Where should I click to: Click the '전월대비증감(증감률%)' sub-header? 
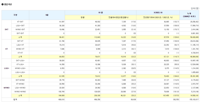[x=118, y=17]
